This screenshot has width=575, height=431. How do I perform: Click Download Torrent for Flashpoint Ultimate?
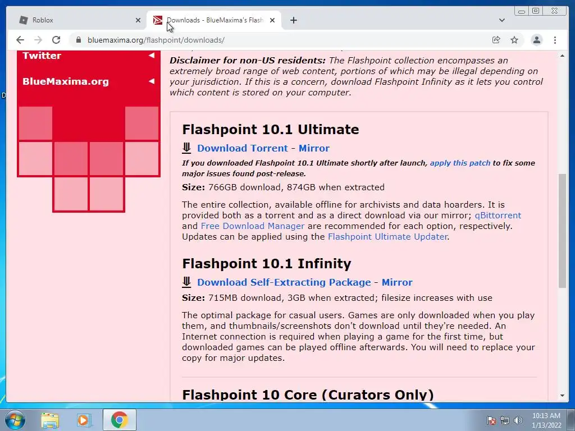[x=243, y=148]
